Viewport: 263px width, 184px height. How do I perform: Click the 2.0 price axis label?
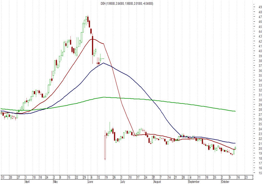260,149
